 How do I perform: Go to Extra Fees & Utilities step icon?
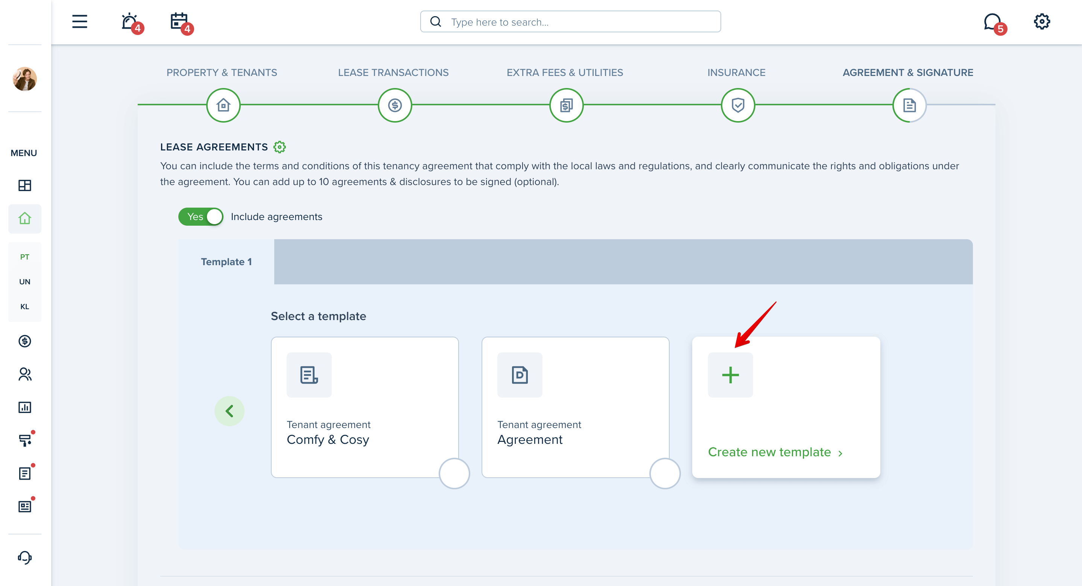click(567, 105)
